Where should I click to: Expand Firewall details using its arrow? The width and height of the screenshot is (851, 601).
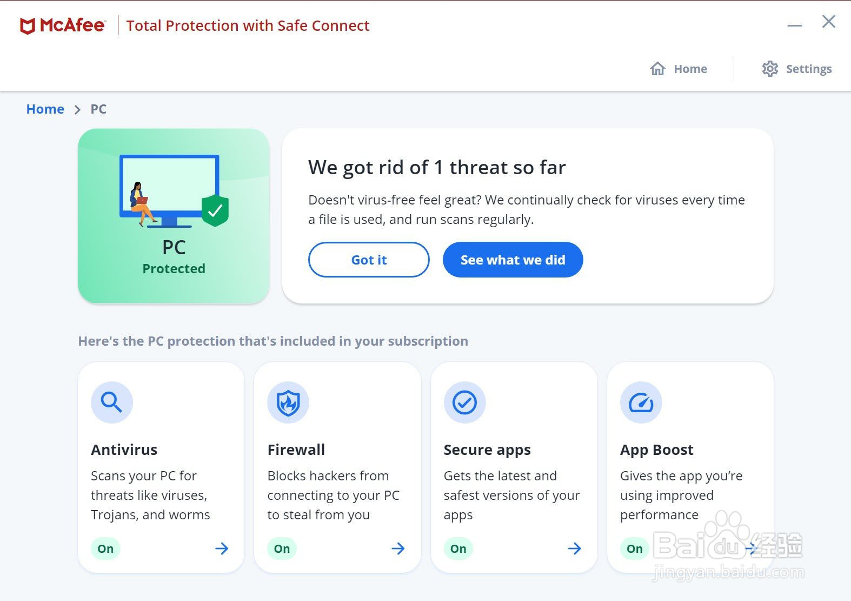pyautogui.click(x=398, y=549)
